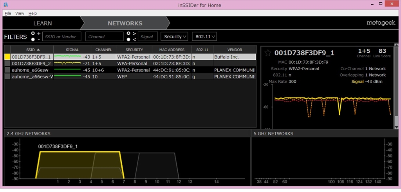Click the Signal filter field
Viewport: 401px width, 192px height.
148,36
